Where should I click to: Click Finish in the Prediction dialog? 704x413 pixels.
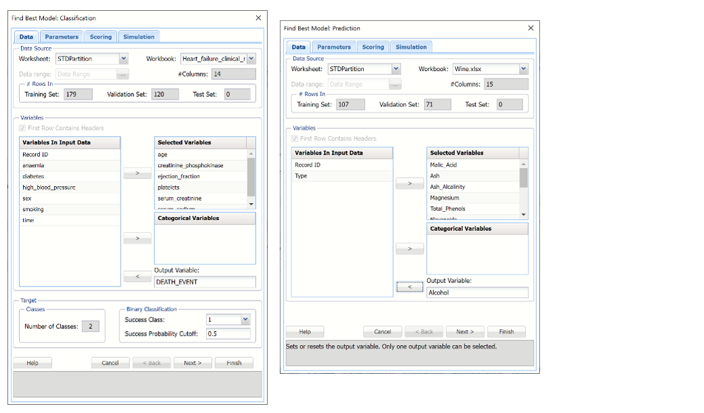click(x=506, y=332)
